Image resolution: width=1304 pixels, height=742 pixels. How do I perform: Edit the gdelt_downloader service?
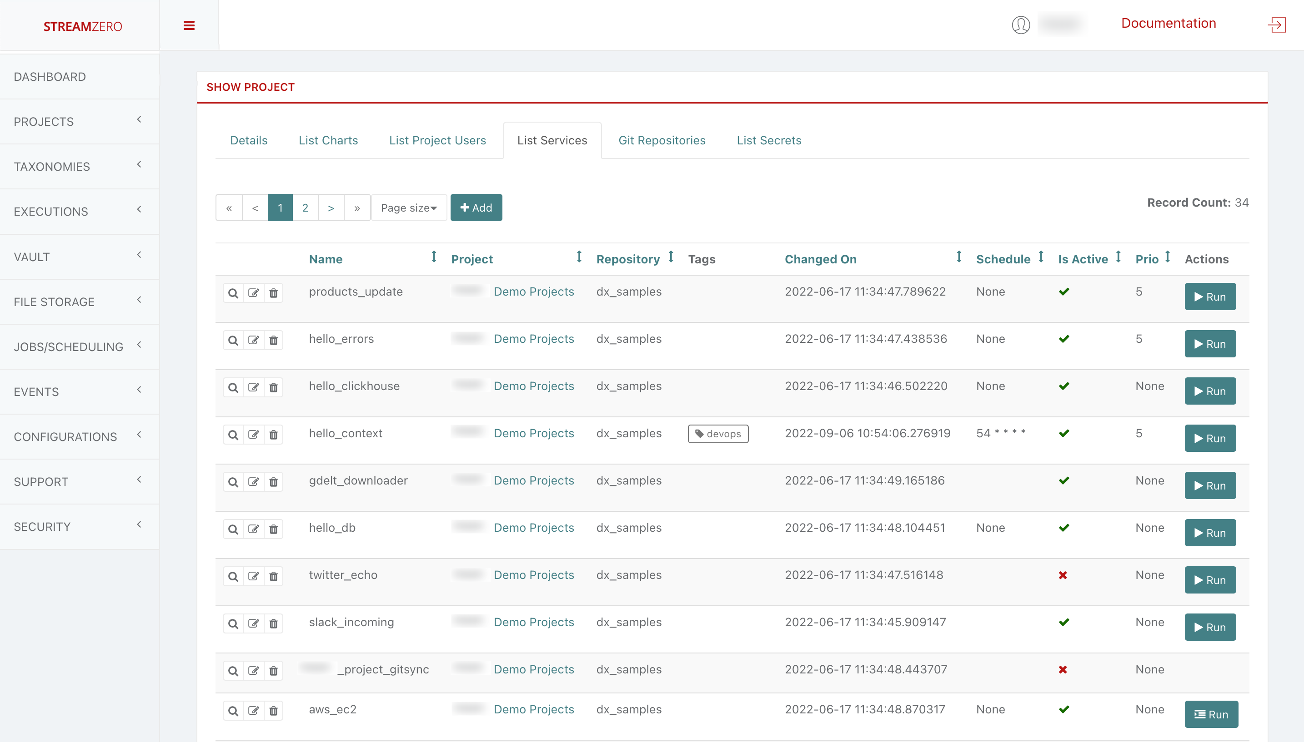[254, 482]
